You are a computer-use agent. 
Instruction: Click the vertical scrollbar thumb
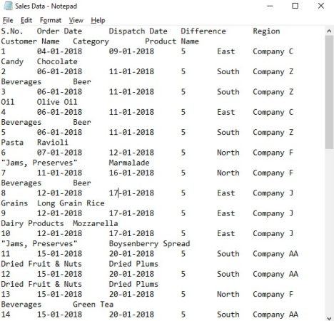pos(329,92)
